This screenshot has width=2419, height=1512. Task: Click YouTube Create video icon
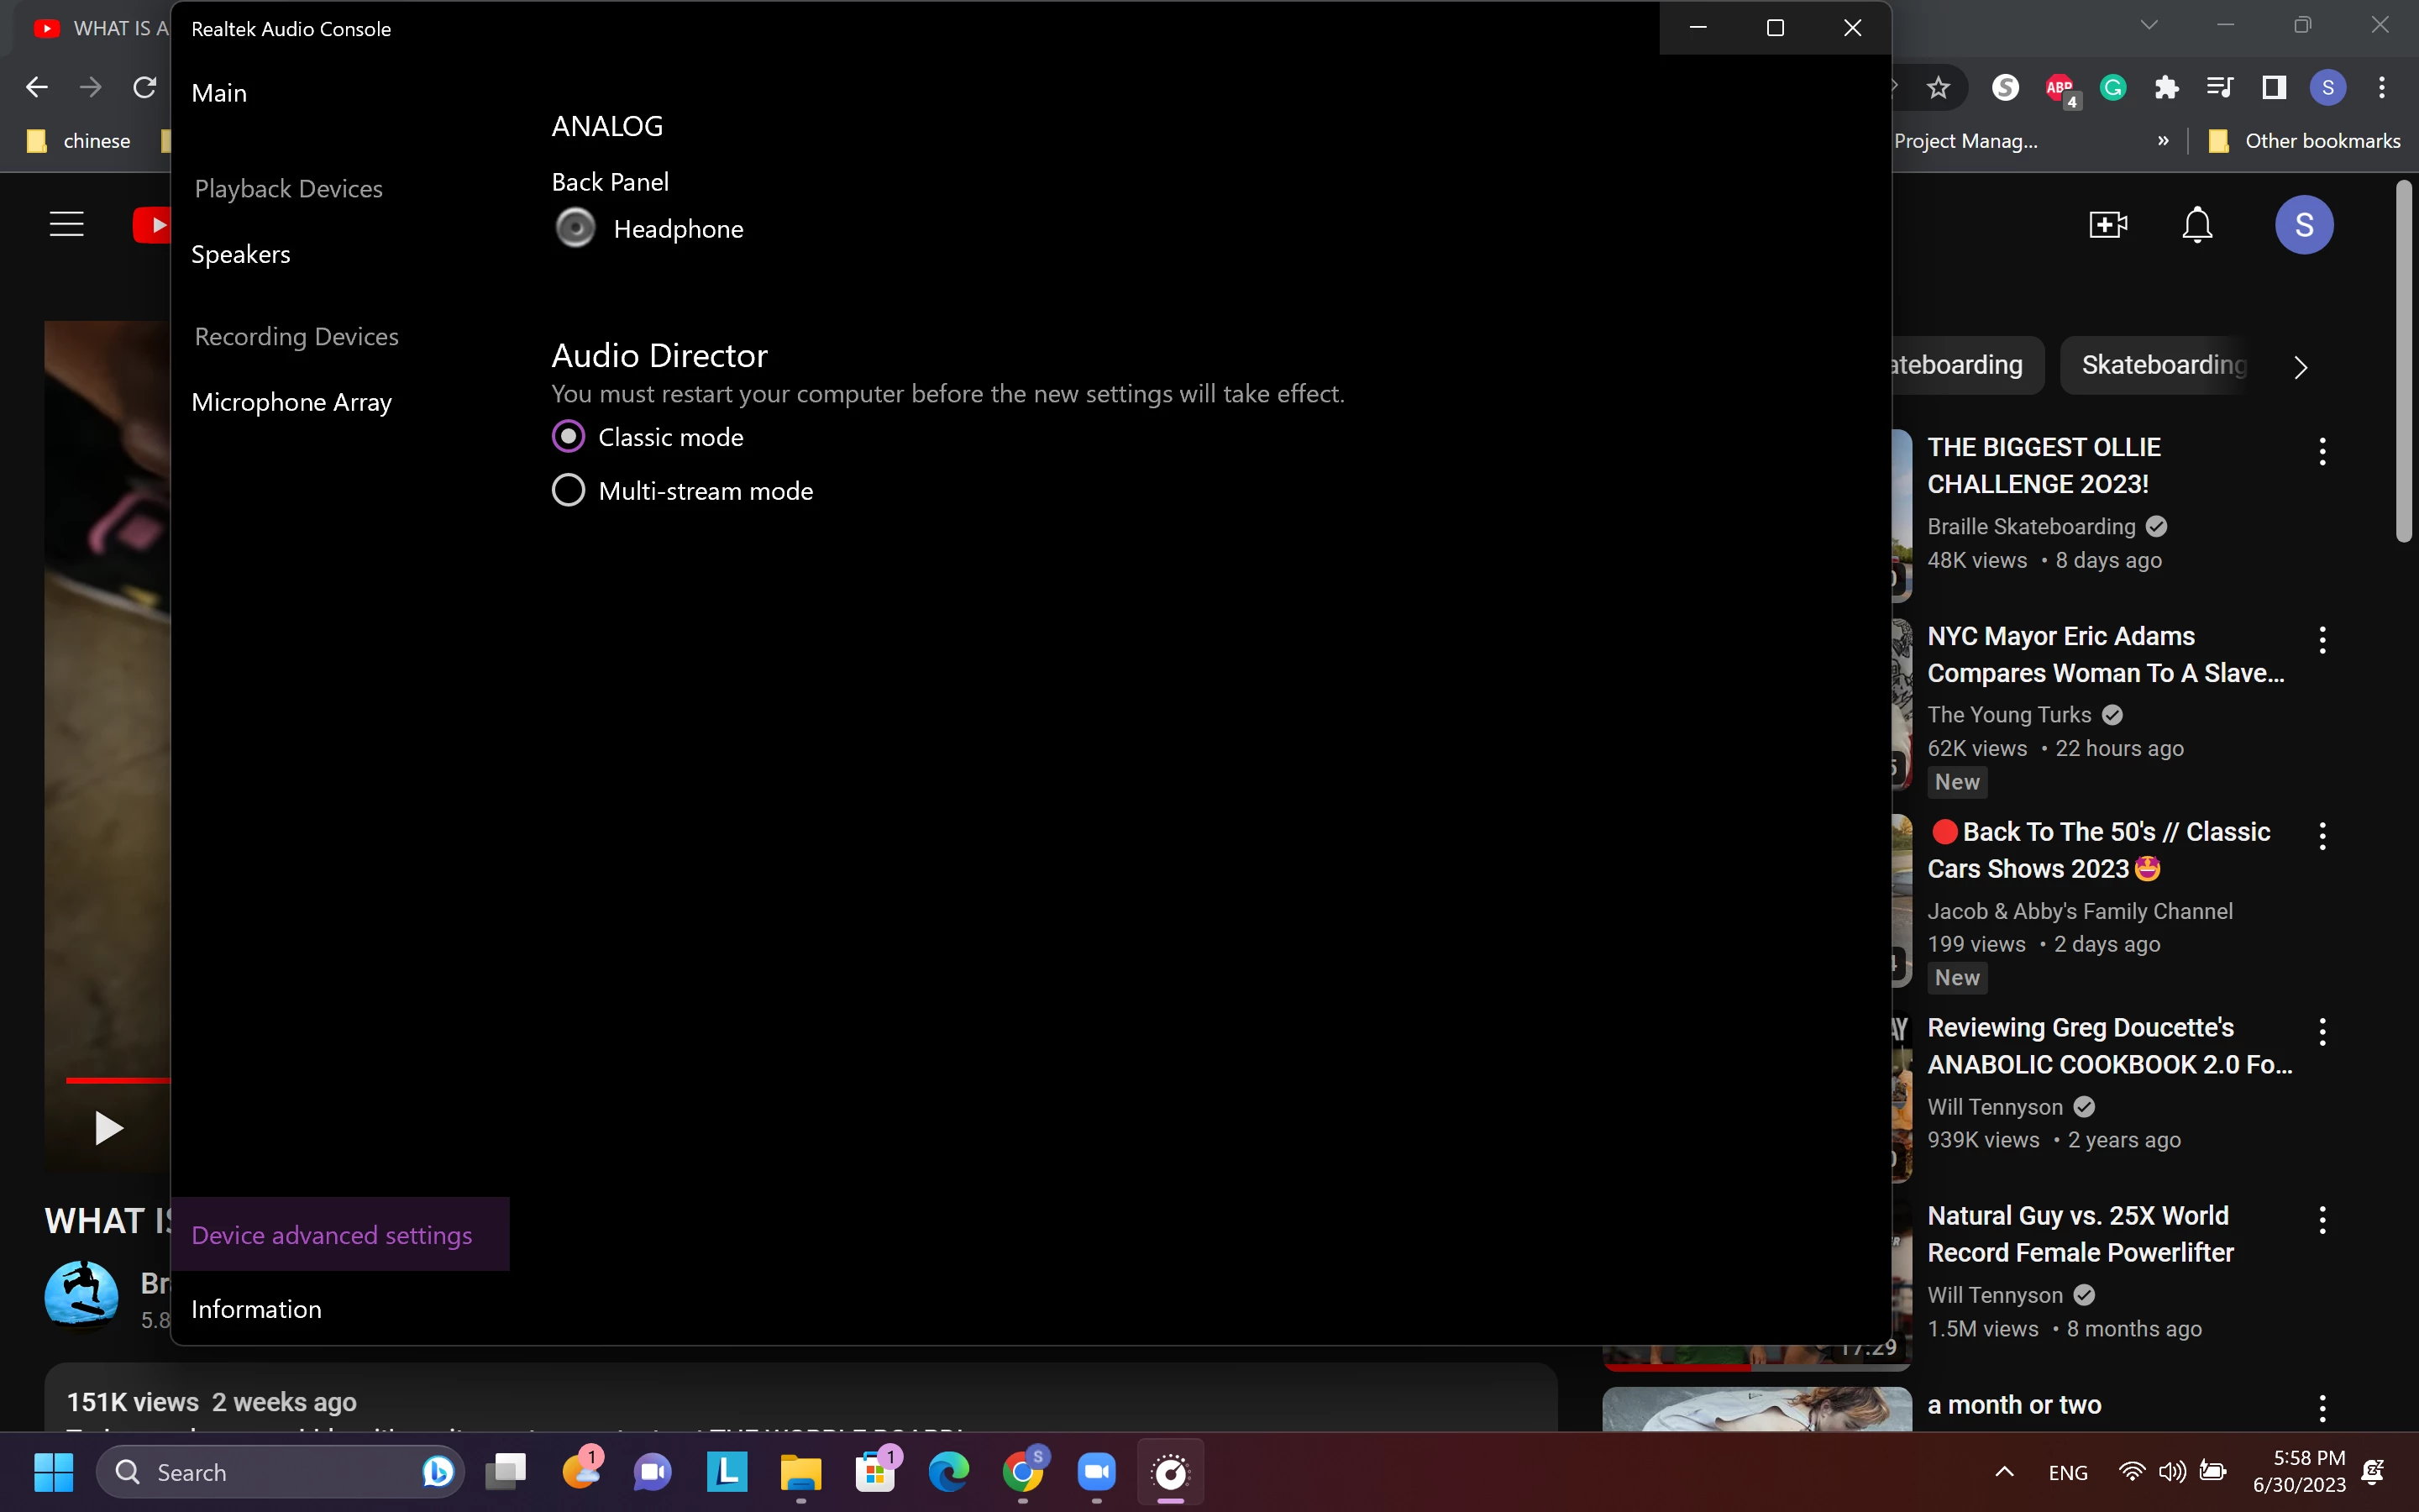coord(2108,225)
